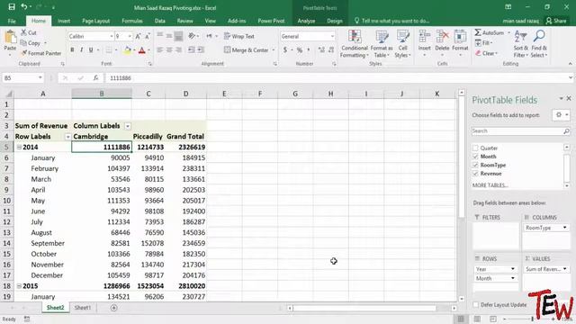Open Sum of Revenue dropdown in Values
This screenshot has height=324, width=576.
click(564, 269)
